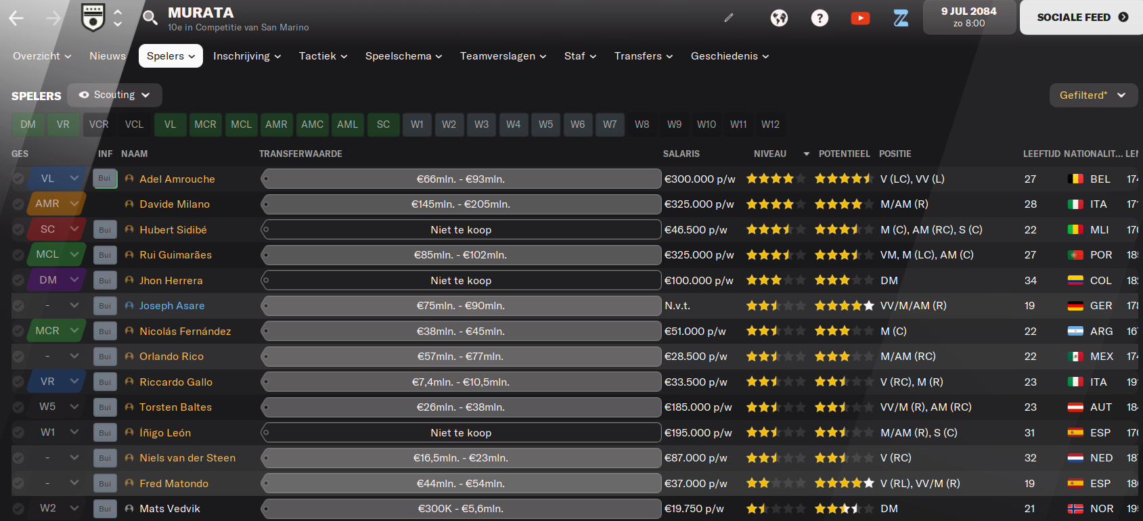Tick the checkbox for Rui Guimarães
1143x521 pixels.
[x=18, y=254]
